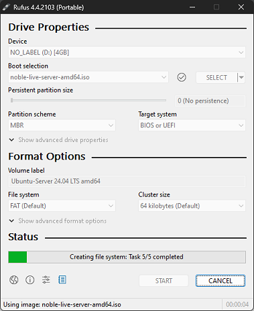Open the Cluster size dropdown
Viewport: 254px width, 311px height.
pyautogui.click(x=192, y=206)
